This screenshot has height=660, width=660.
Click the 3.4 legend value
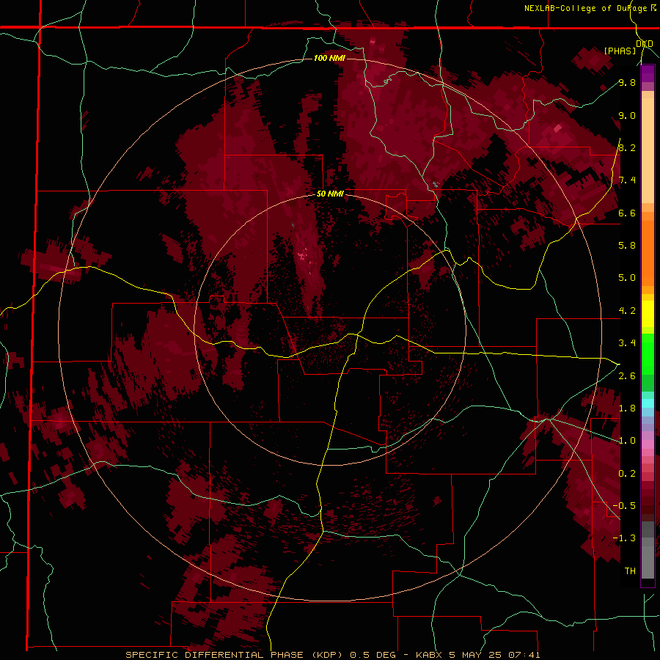pos(627,343)
